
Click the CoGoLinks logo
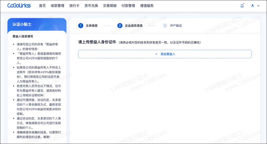point(19,6)
